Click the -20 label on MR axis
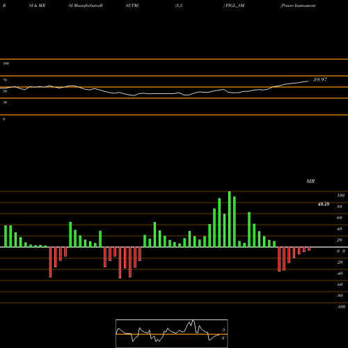 [340, 262]
